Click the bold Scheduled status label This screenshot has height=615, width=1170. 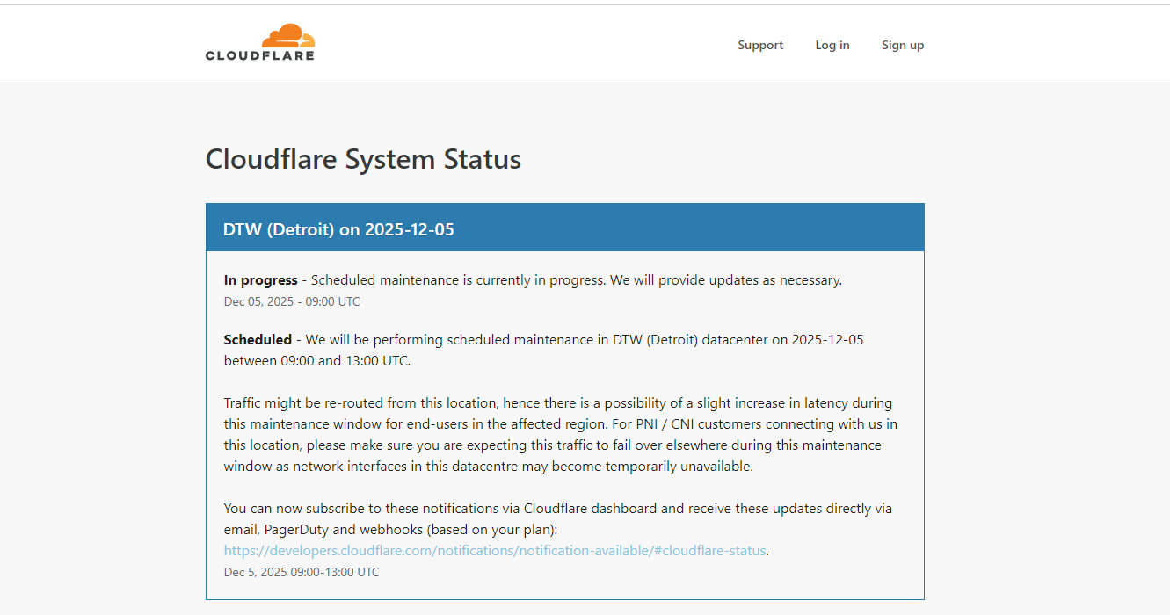[x=258, y=339]
